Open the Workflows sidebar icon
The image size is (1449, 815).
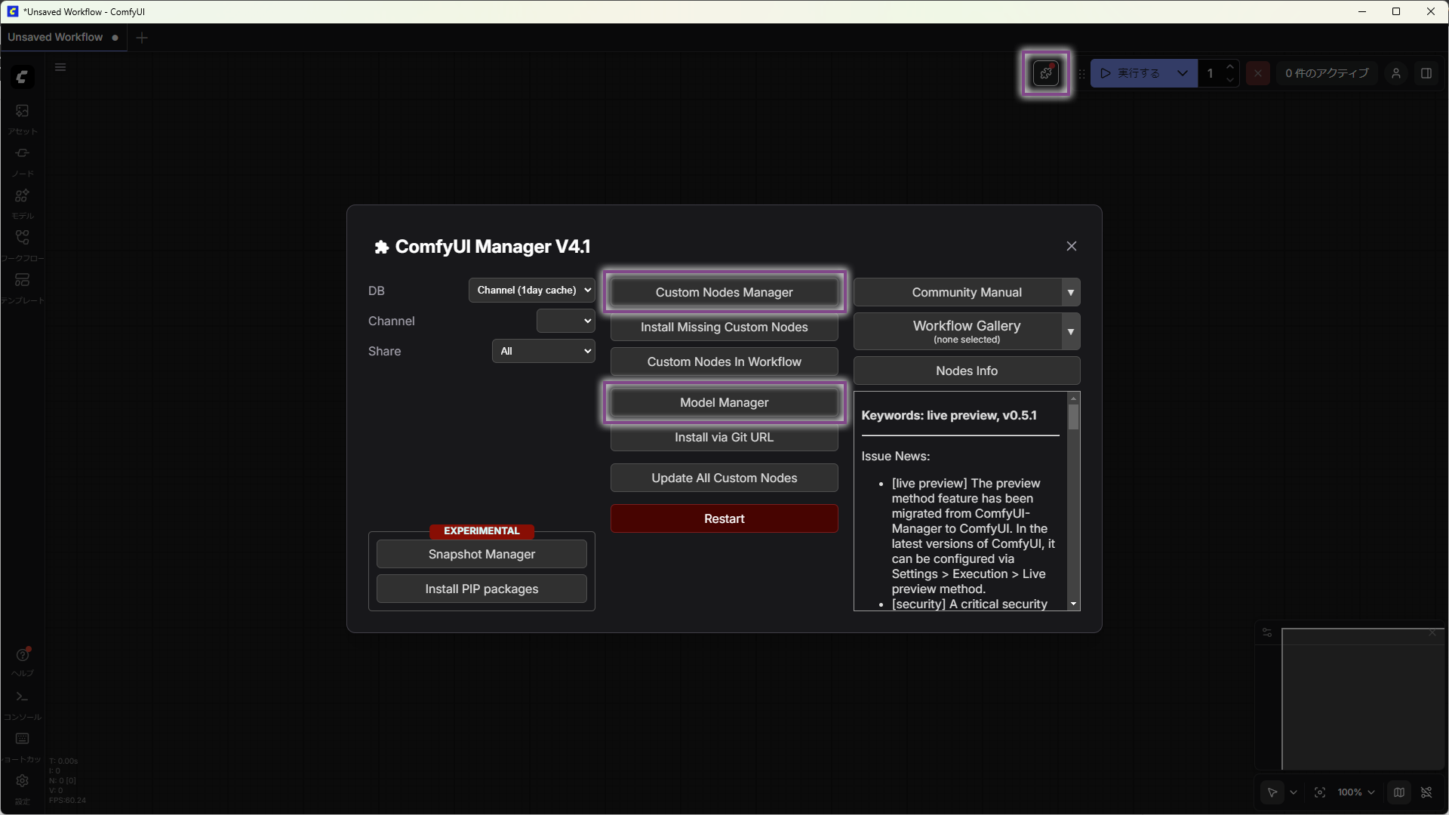[22, 238]
